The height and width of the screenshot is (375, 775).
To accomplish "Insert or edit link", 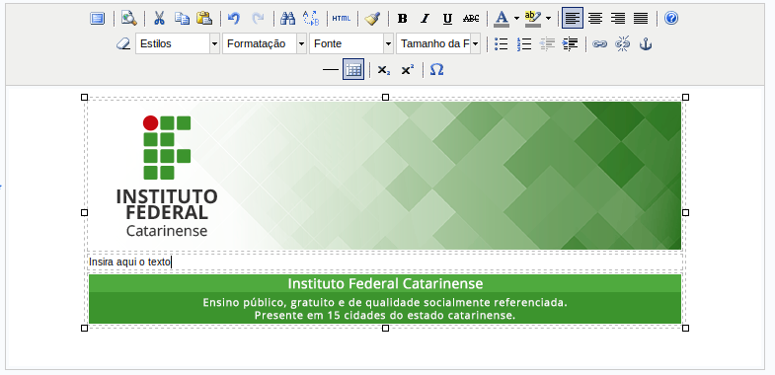I will point(599,44).
